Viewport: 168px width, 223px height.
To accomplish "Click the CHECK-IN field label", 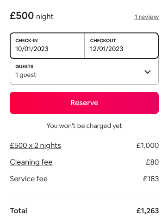I will (26, 41).
